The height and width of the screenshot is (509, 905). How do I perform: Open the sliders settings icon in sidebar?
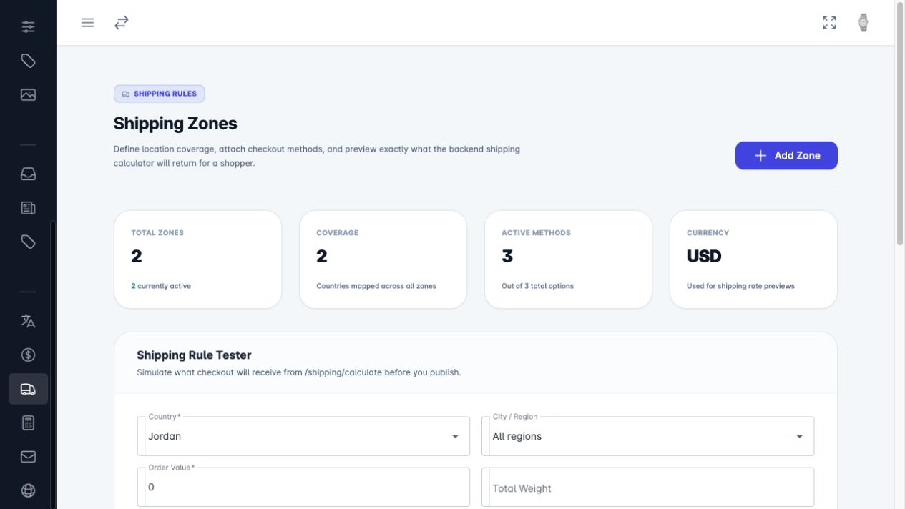point(28,27)
